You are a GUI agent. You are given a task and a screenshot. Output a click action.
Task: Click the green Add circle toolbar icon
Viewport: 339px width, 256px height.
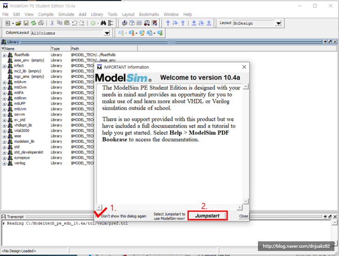93,23
